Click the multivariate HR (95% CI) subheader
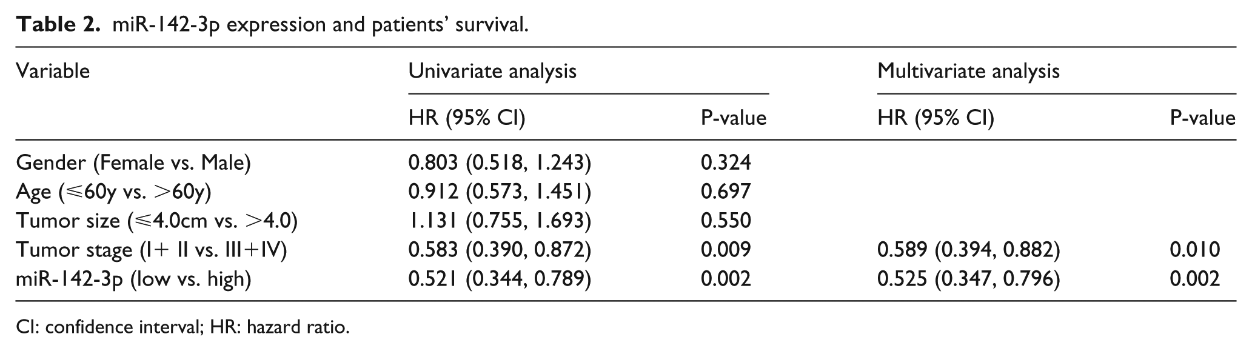Image resolution: width=1252 pixels, height=351 pixels. 936,117
